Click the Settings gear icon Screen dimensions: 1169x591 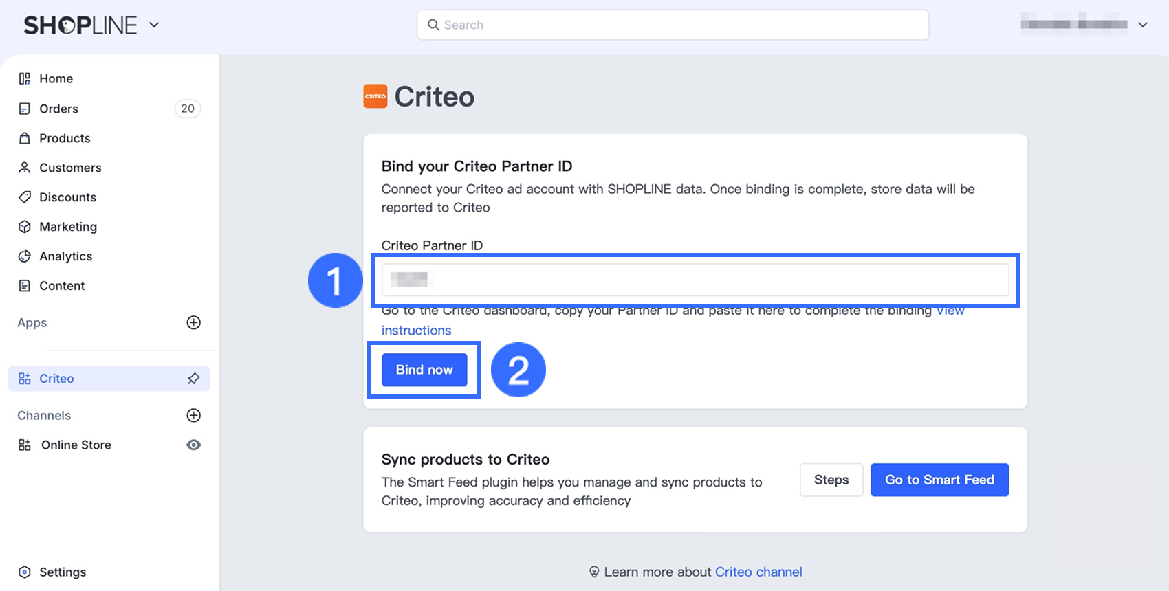(25, 572)
